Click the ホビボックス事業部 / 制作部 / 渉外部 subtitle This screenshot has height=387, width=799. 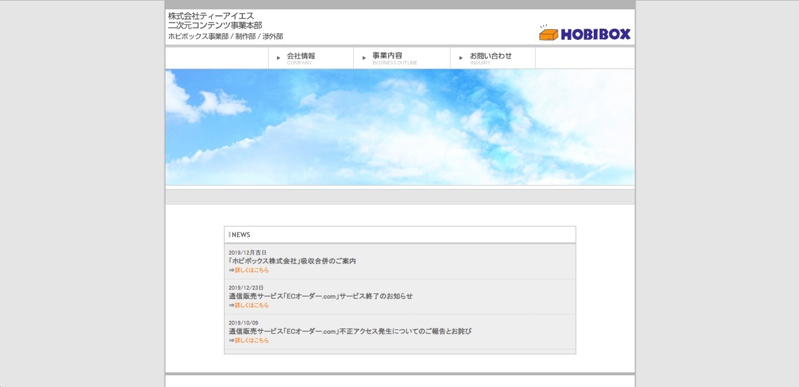226,36
